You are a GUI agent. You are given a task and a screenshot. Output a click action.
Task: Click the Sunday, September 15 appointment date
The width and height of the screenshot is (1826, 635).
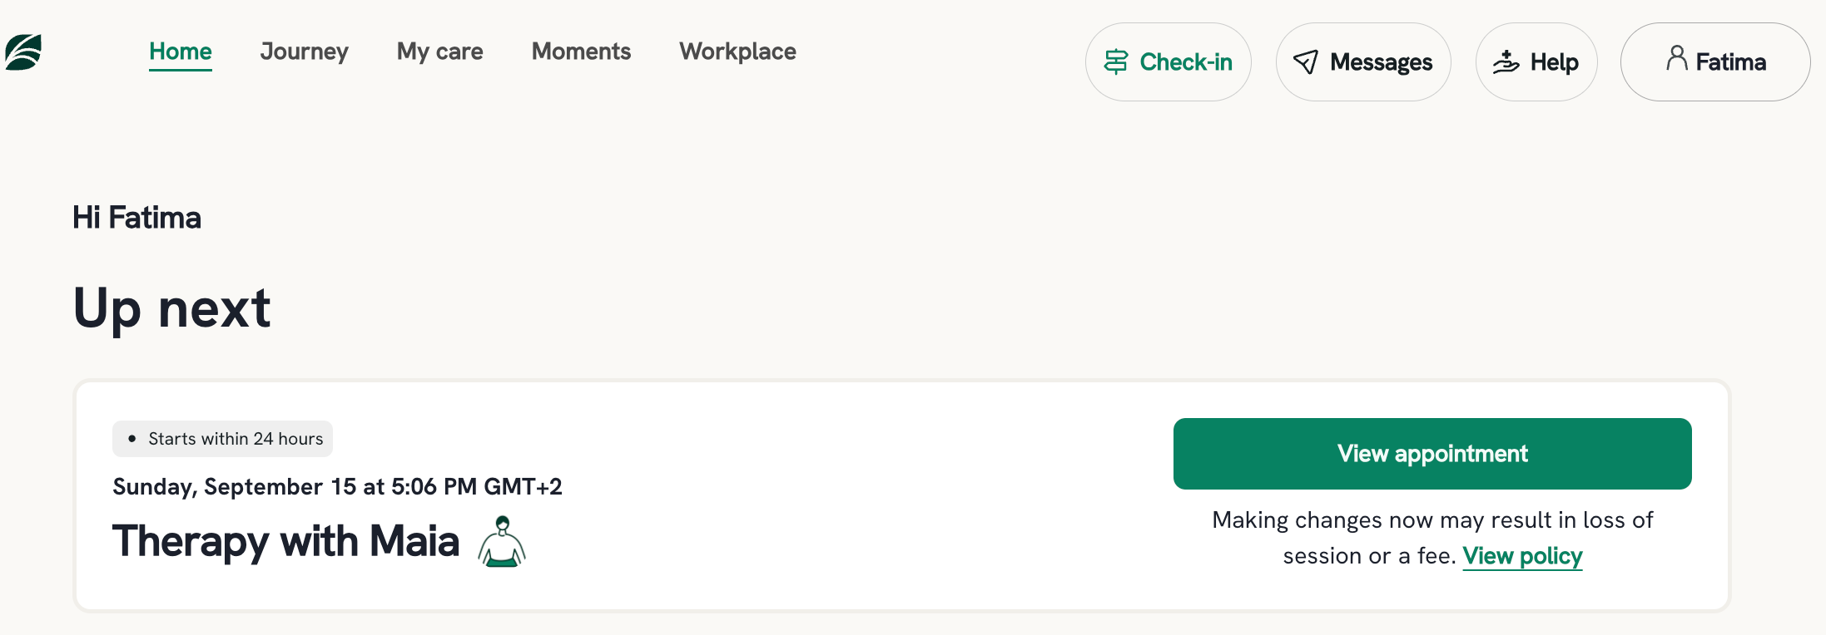pyautogui.click(x=337, y=487)
